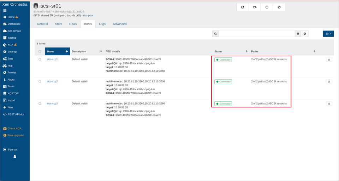Click the doc-xcp1 Connected status badge
The height and width of the screenshot is (181, 339).
point(223,60)
